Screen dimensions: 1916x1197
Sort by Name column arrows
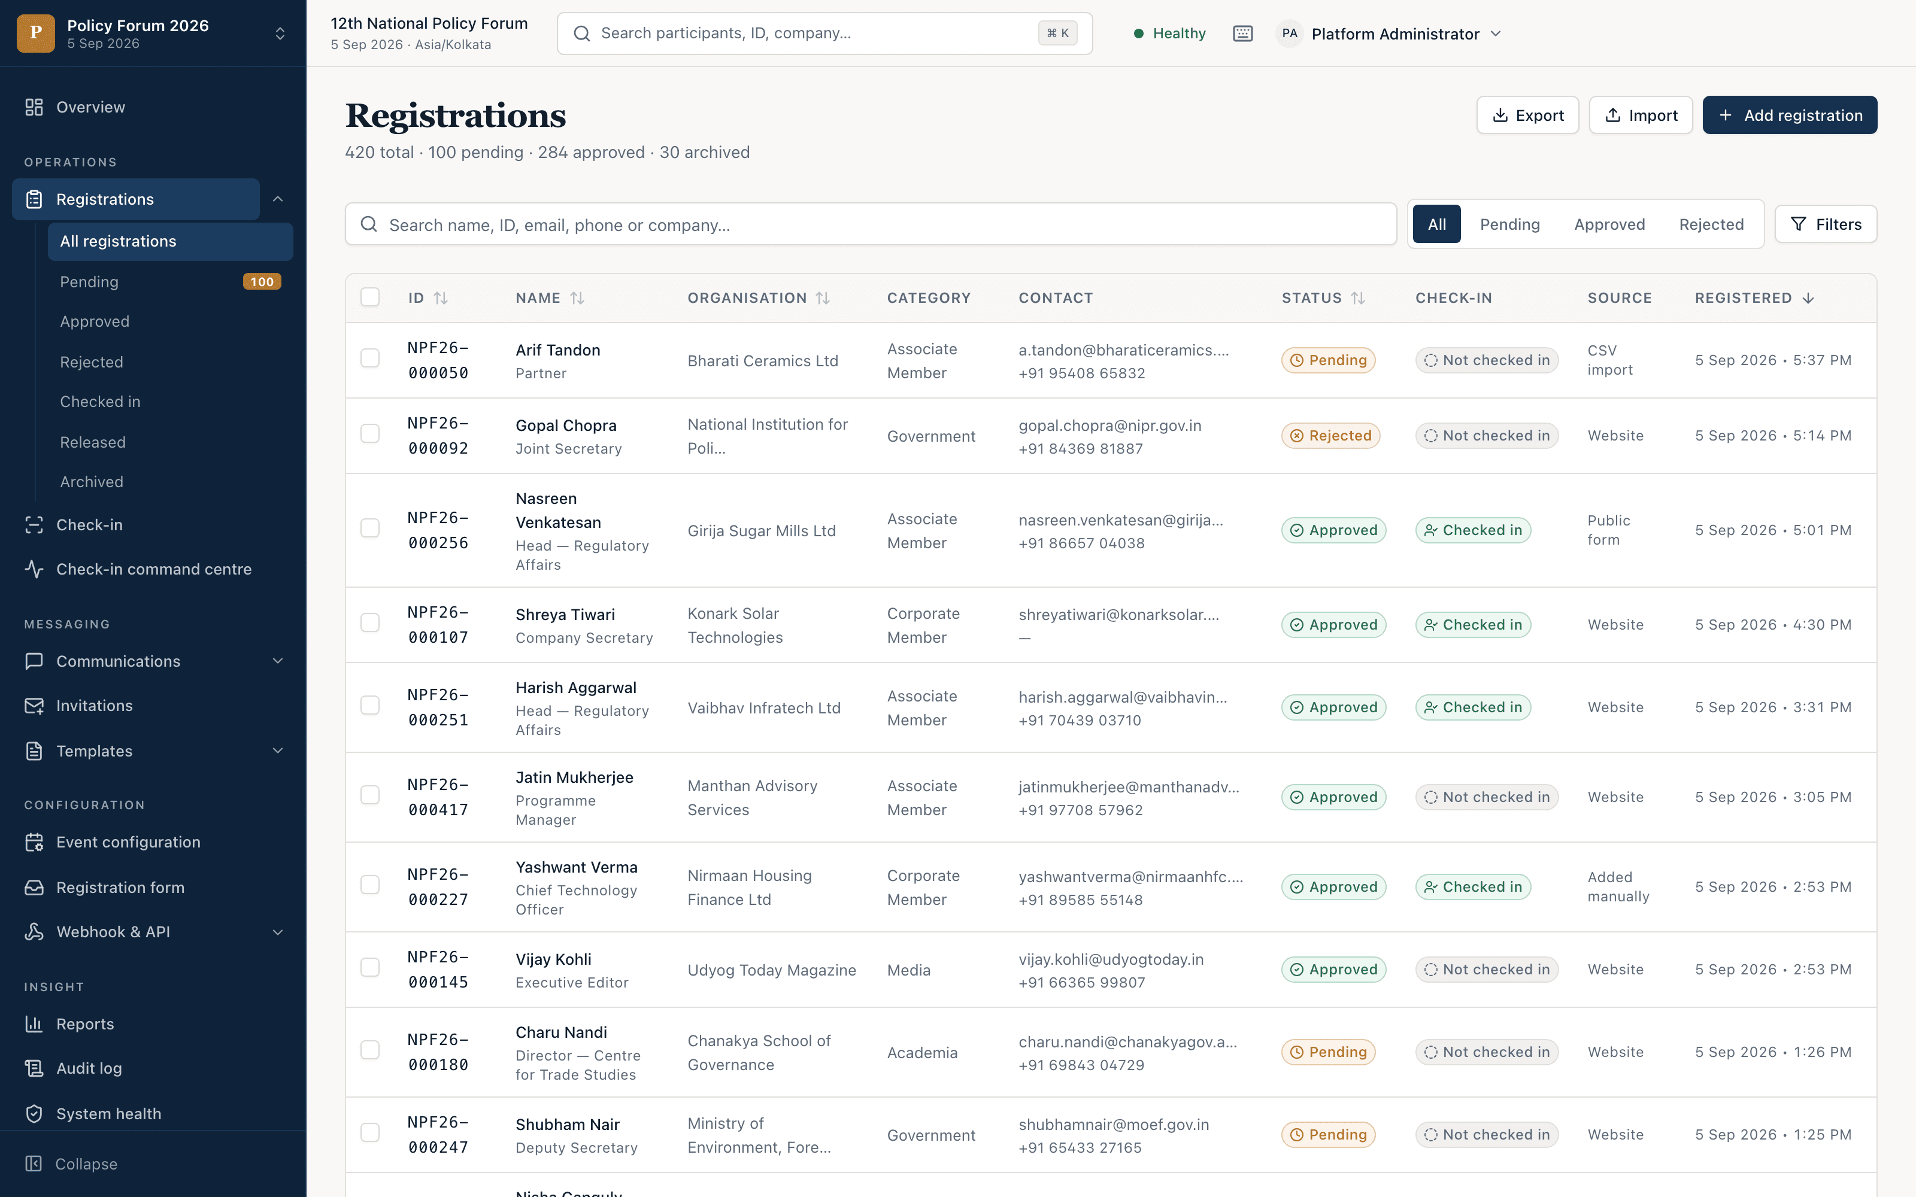[577, 299]
